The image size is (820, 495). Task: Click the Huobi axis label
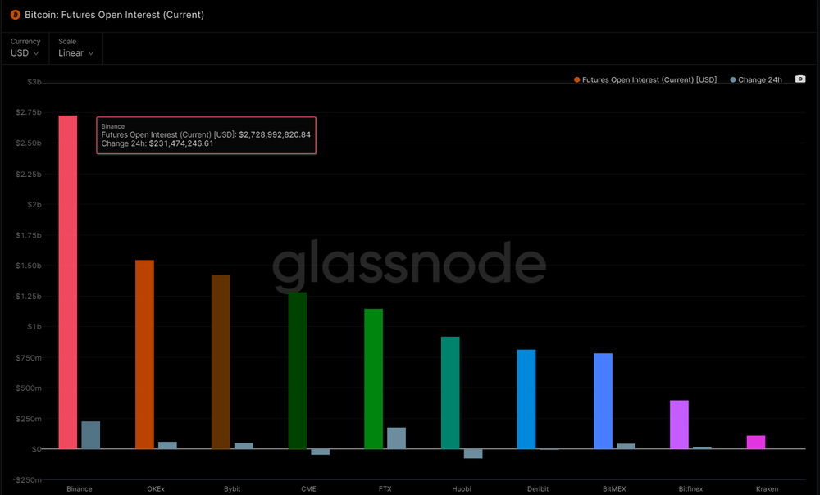pyautogui.click(x=461, y=488)
